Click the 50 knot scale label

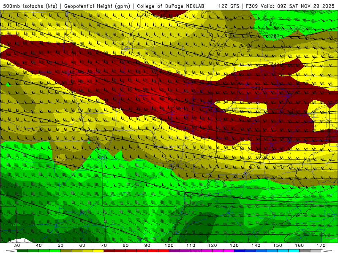coord(60,245)
